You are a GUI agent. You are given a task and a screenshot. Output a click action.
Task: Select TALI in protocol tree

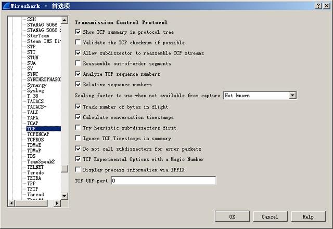[32, 112]
